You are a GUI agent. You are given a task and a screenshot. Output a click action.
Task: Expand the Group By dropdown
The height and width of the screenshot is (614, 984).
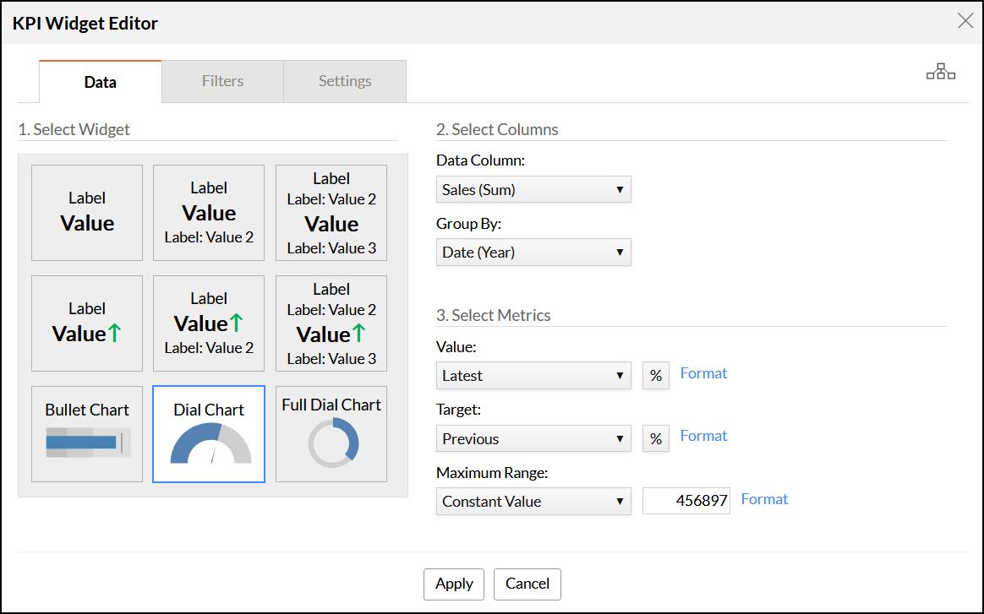[533, 252]
